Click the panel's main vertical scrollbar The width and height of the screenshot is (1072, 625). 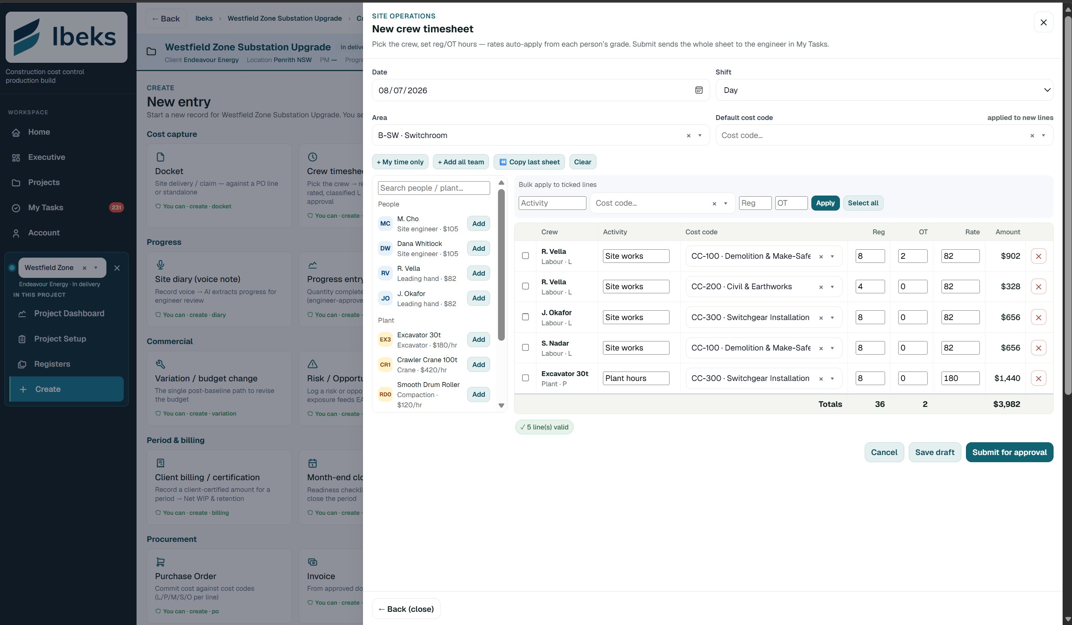pyautogui.click(x=1068, y=206)
